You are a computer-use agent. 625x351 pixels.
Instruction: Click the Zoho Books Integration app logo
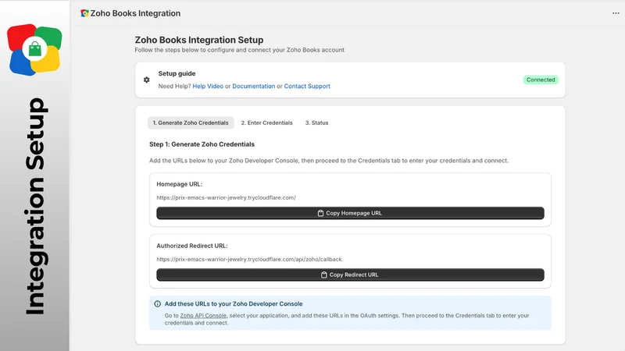pos(84,13)
